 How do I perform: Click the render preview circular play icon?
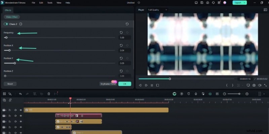pos(182,94)
